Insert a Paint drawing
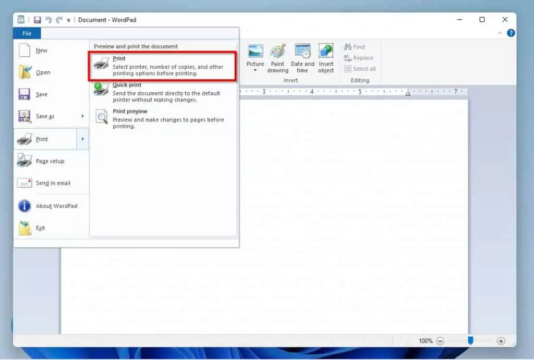The image size is (534, 360). click(277, 58)
